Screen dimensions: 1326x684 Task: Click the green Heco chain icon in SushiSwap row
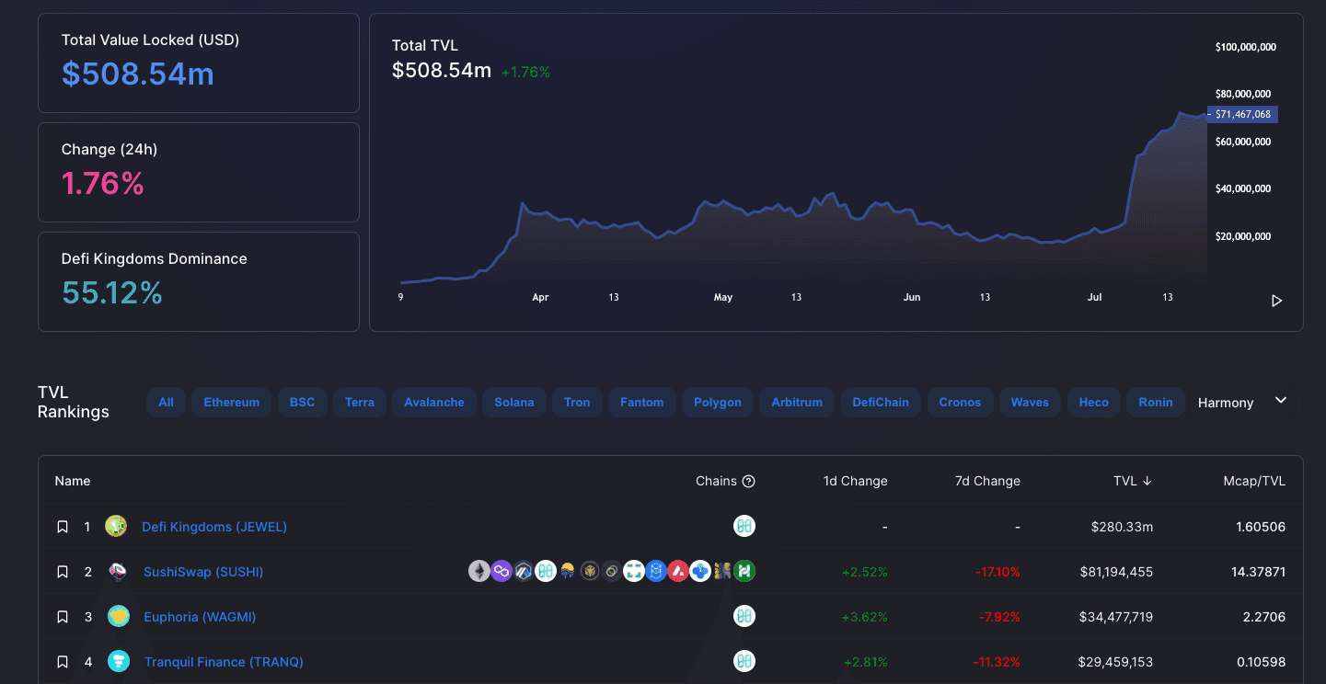[x=744, y=572]
